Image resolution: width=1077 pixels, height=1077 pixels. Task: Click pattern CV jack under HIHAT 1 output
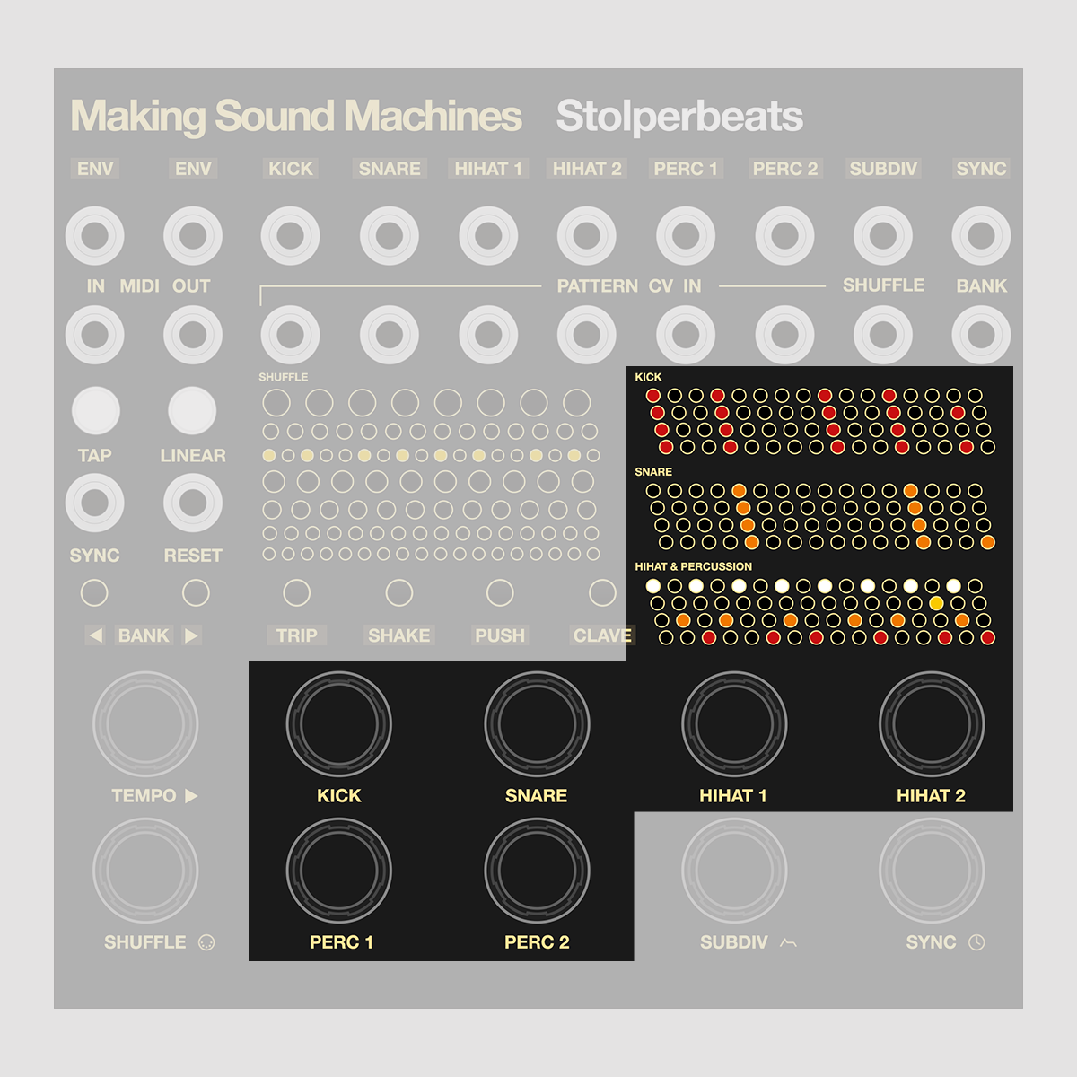[x=488, y=335]
